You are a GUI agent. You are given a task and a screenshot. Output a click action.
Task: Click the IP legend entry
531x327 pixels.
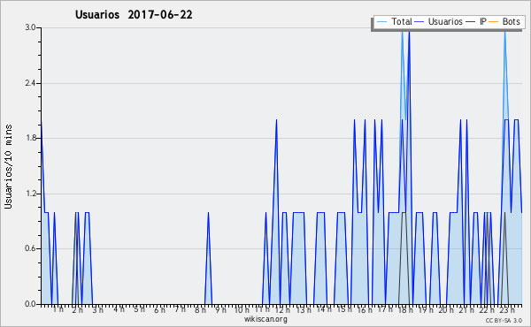click(x=476, y=21)
